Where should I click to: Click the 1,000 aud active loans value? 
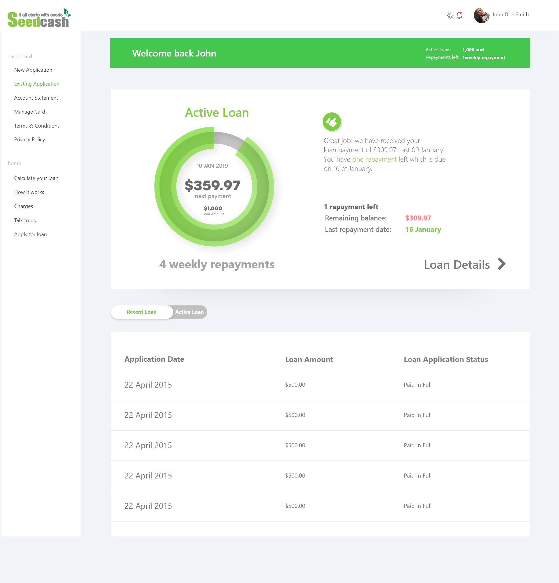473,50
